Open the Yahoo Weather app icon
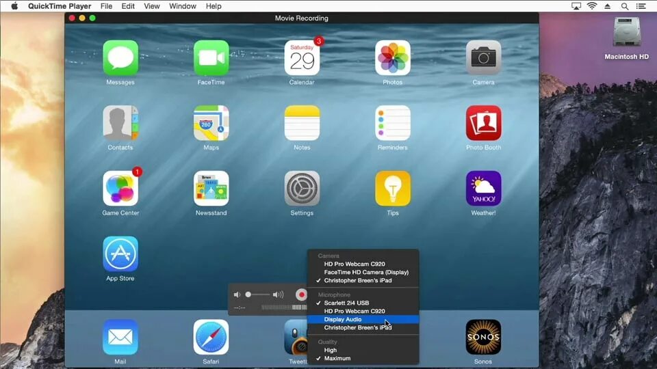 pyautogui.click(x=484, y=189)
